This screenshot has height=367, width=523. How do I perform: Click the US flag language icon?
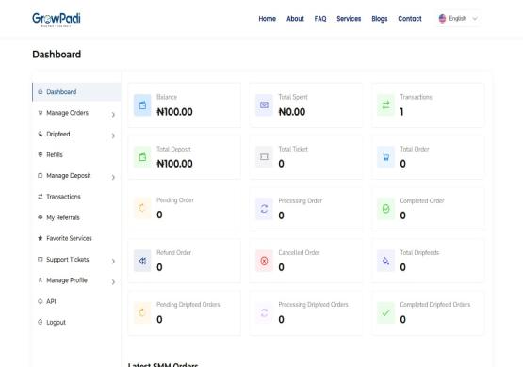[442, 18]
